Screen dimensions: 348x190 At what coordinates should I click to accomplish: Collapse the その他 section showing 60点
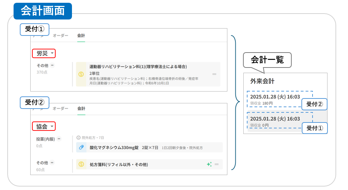(52, 163)
